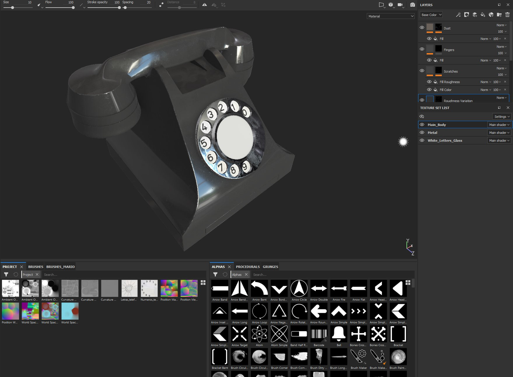Viewport: 513px width, 377px height.
Task: Select the PROJECT tab
Action: click(x=10, y=266)
